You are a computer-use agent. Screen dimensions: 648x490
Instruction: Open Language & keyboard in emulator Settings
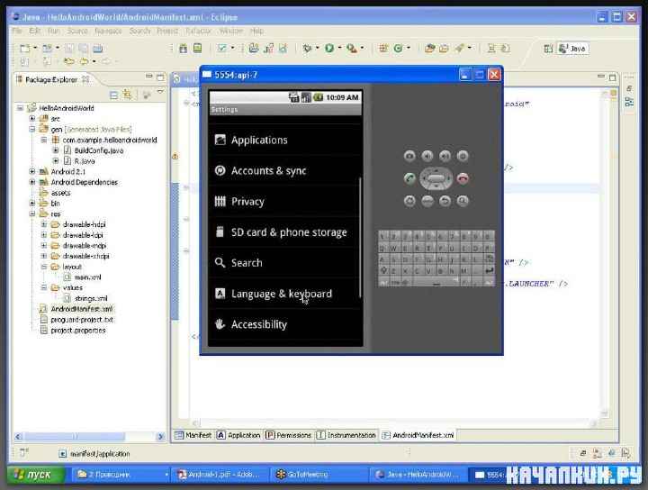coord(284,294)
